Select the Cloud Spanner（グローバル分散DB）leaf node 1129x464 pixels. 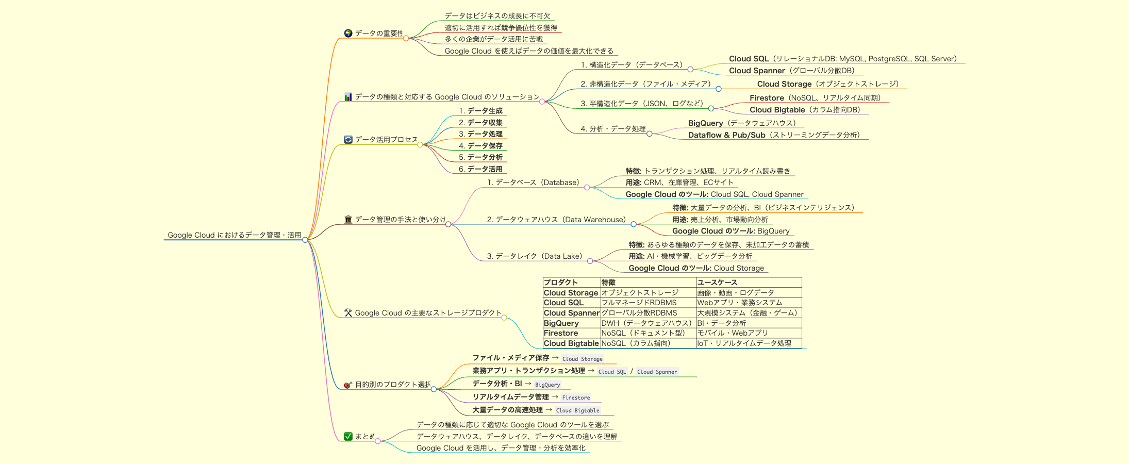(x=793, y=71)
